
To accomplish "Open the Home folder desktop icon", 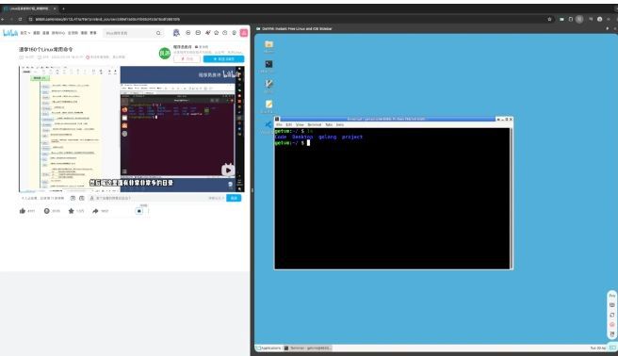I will coord(268,44).
